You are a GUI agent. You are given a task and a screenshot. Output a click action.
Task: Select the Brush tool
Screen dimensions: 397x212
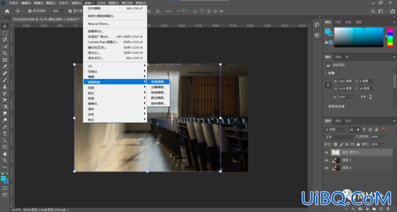coord(5,80)
